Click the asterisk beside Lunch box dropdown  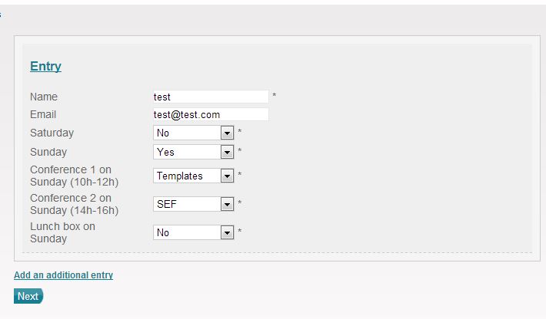point(240,232)
